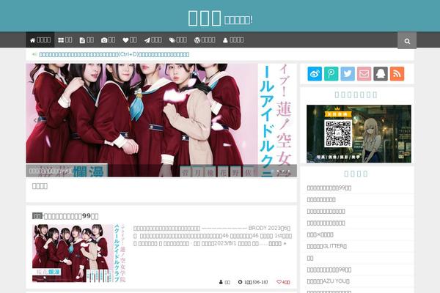Open the Twitter bird icon
440x293 pixels.
coord(348,74)
